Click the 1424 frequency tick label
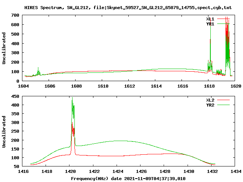The height and width of the screenshot is (182, 243). click(x=118, y=171)
